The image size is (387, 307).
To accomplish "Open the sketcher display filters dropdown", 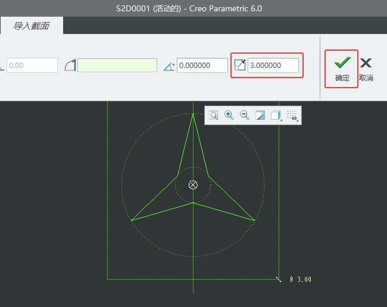I will point(292,116).
